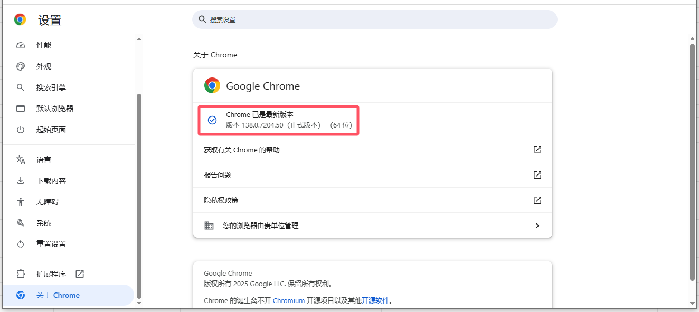Focus the 搜索设置 search field
699x312 pixels.
coord(375,19)
